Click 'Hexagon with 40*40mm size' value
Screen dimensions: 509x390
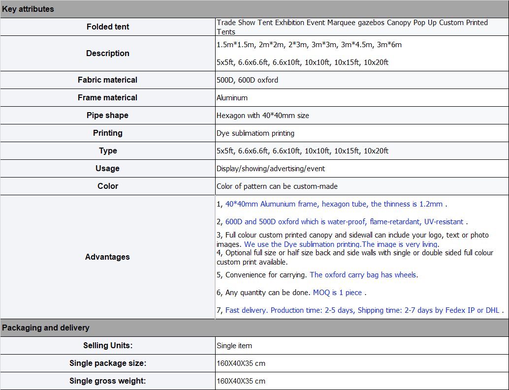coord(262,116)
